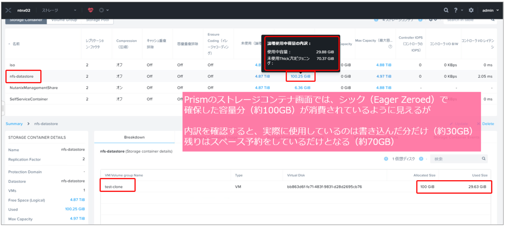The height and width of the screenshot is (226, 505).
Task: Click nfs-datastore free space 4.87 TiB
Action: click(263, 76)
